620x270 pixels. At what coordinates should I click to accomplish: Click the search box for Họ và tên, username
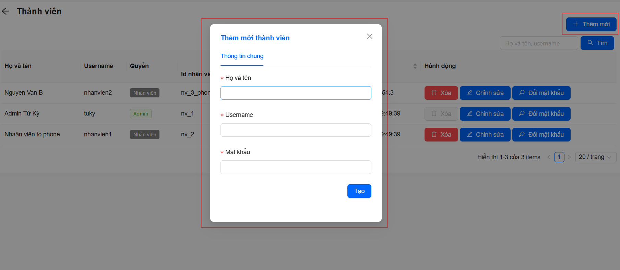point(539,43)
